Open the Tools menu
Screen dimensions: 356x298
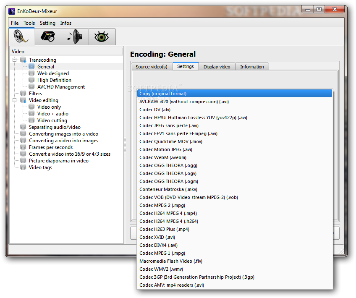(x=29, y=23)
